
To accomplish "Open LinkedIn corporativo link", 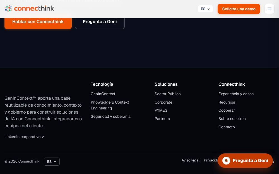I will coord(24,137).
